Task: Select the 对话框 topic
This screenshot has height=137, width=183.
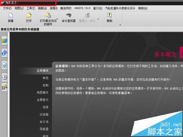Action: pyautogui.click(x=44, y=114)
